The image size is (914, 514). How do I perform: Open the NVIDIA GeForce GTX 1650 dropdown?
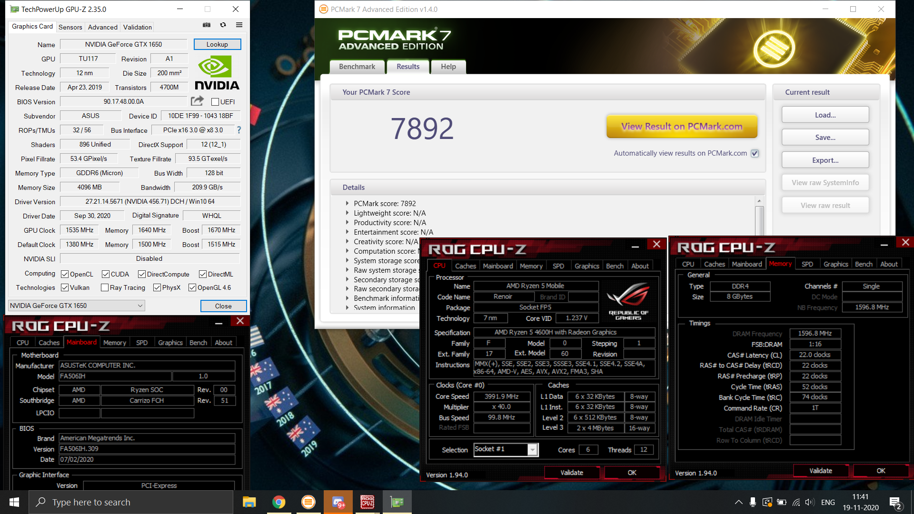coord(77,306)
